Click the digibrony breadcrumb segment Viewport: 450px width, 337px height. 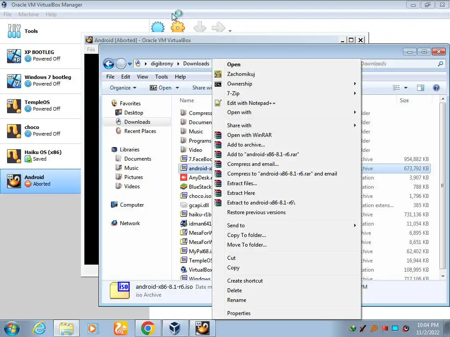click(x=162, y=64)
